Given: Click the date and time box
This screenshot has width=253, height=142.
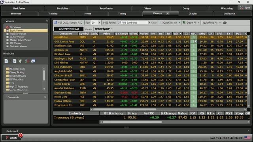Looking at the screenshot, I should pyautogui.click(x=69, y=29).
